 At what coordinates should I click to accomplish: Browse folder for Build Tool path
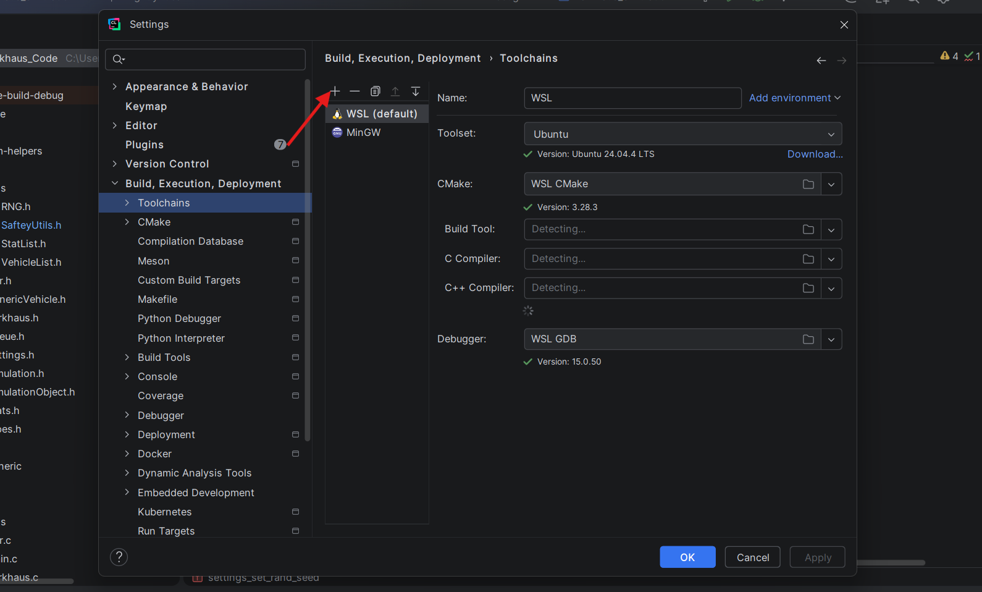[808, 229]
